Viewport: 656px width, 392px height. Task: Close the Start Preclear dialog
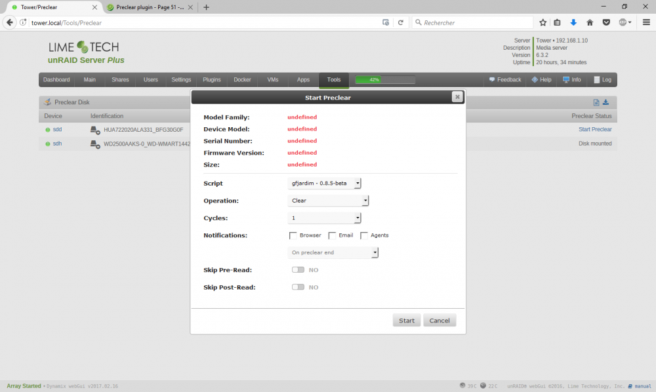pos(457,97)
